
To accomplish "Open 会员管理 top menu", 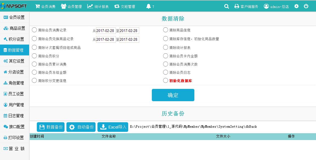I will [x=71, y=6].
